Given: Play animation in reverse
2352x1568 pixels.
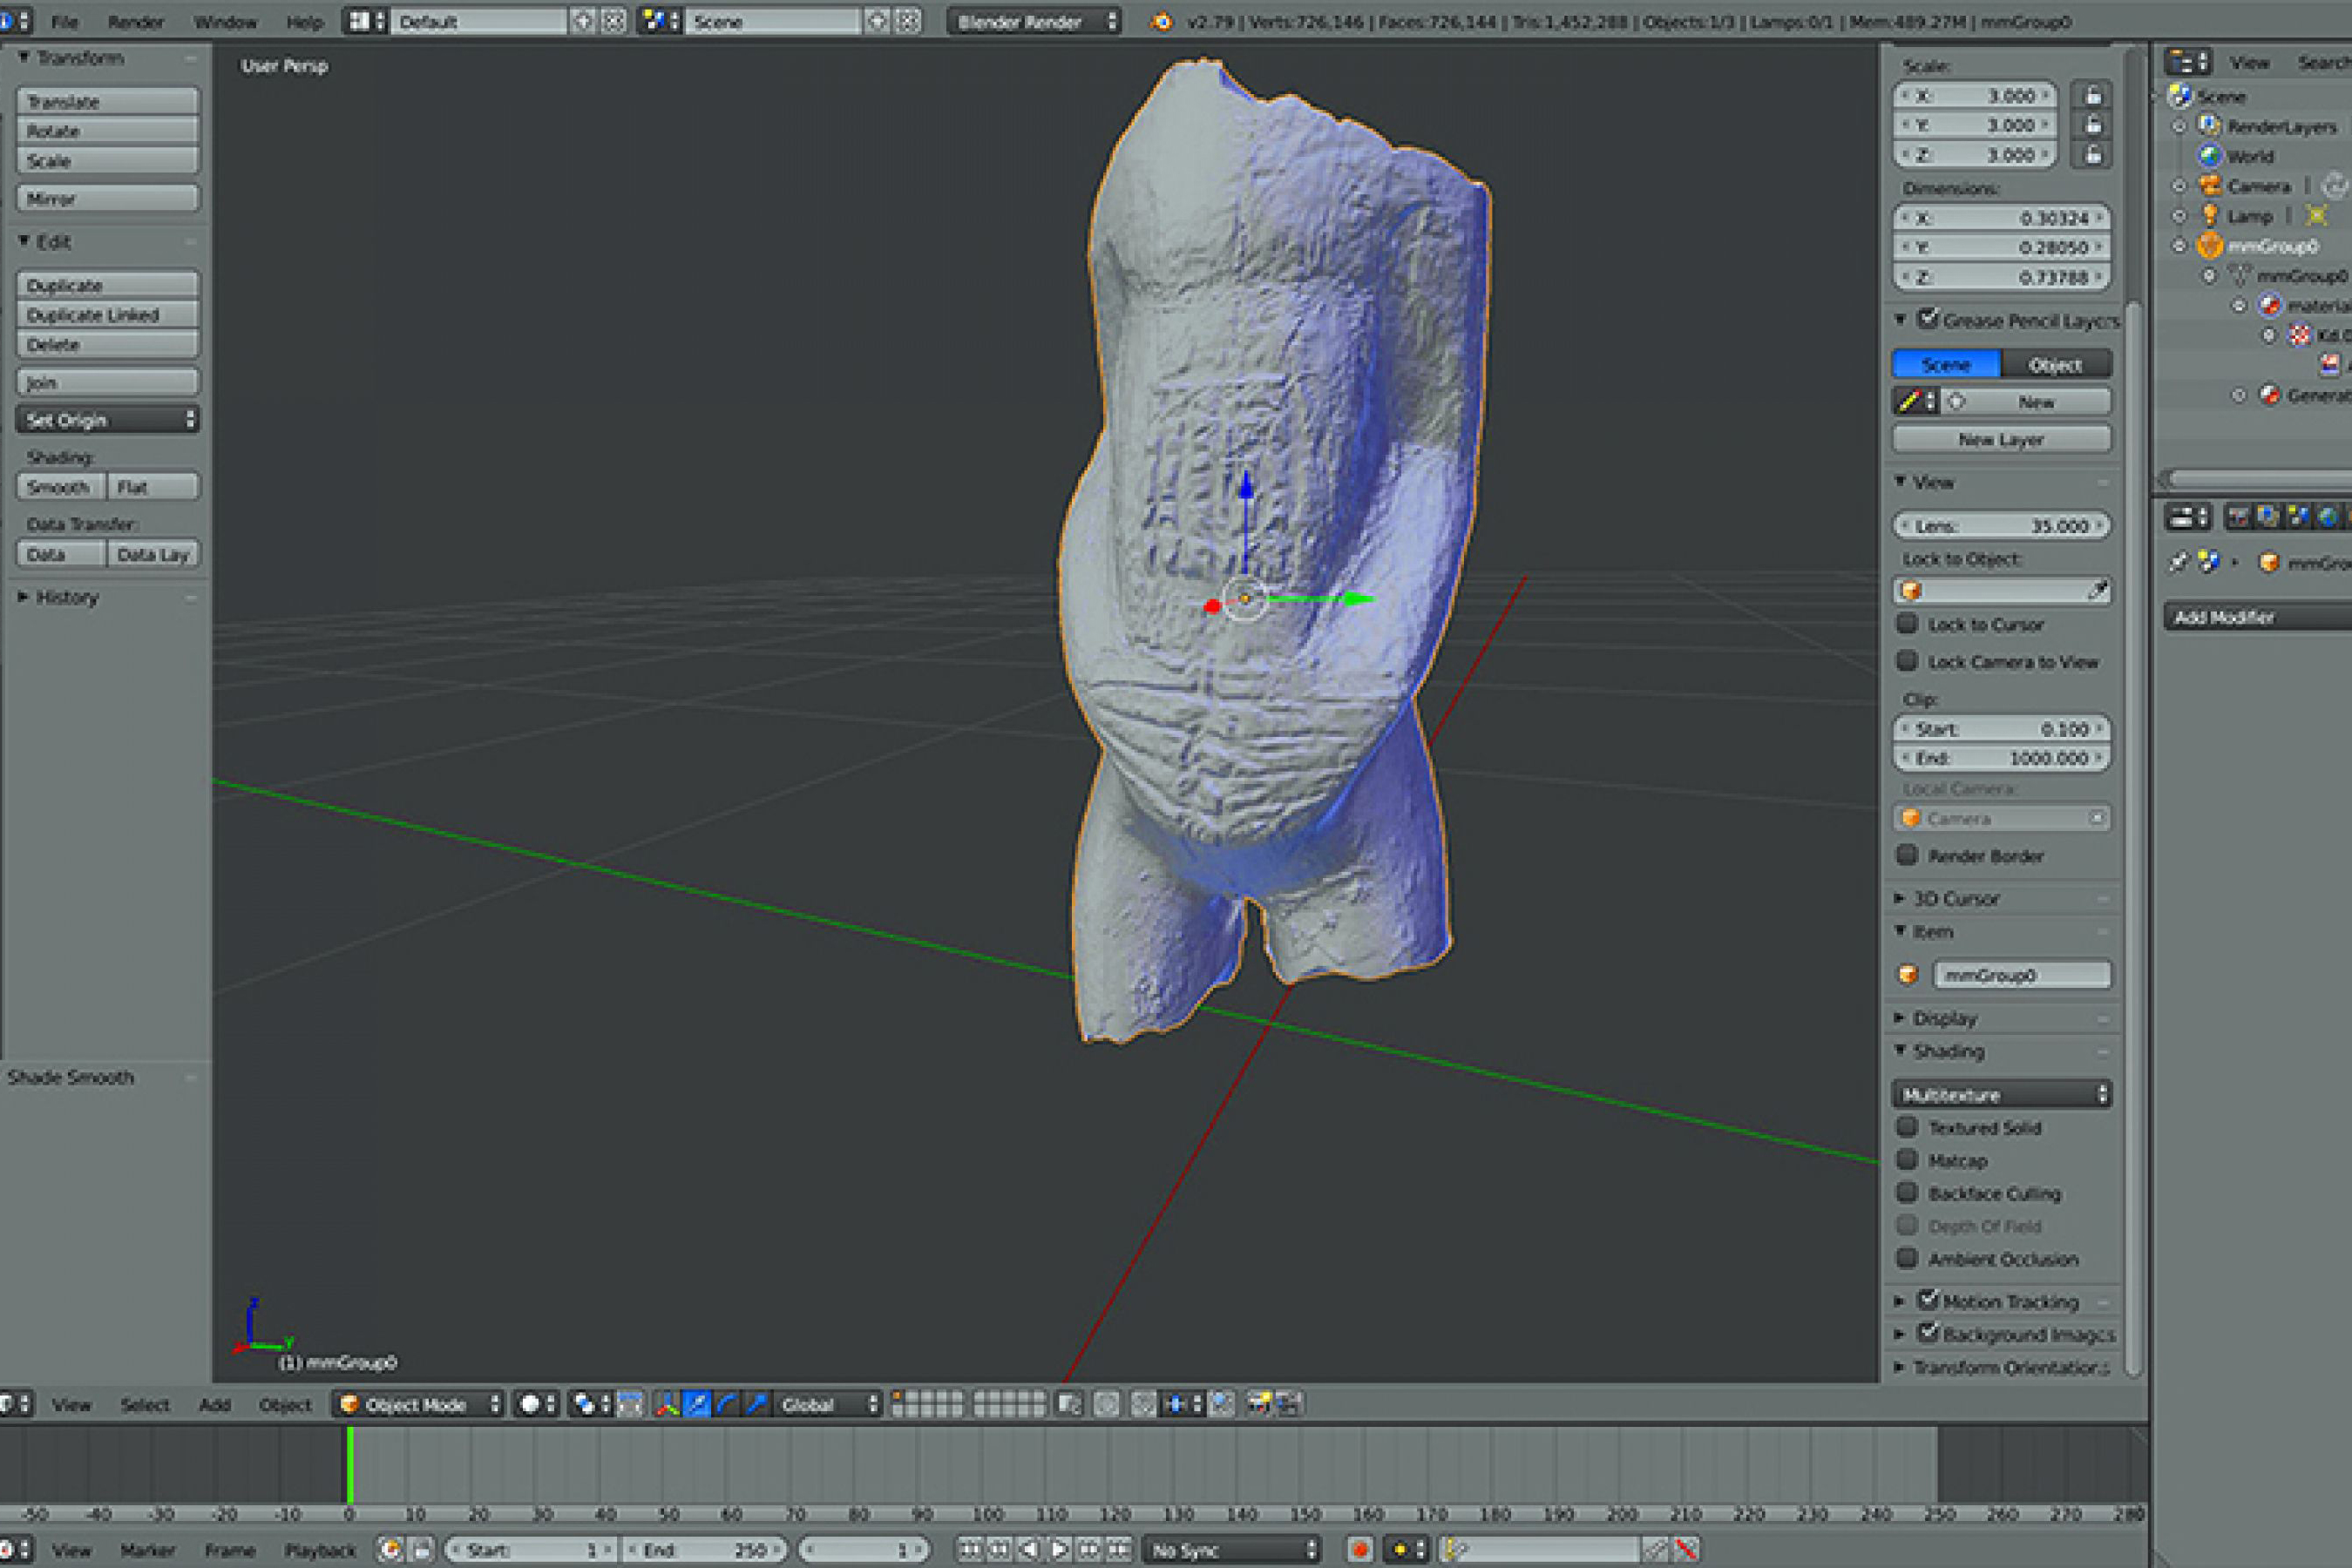Looking at the screenshot, I should 1029,1550.
